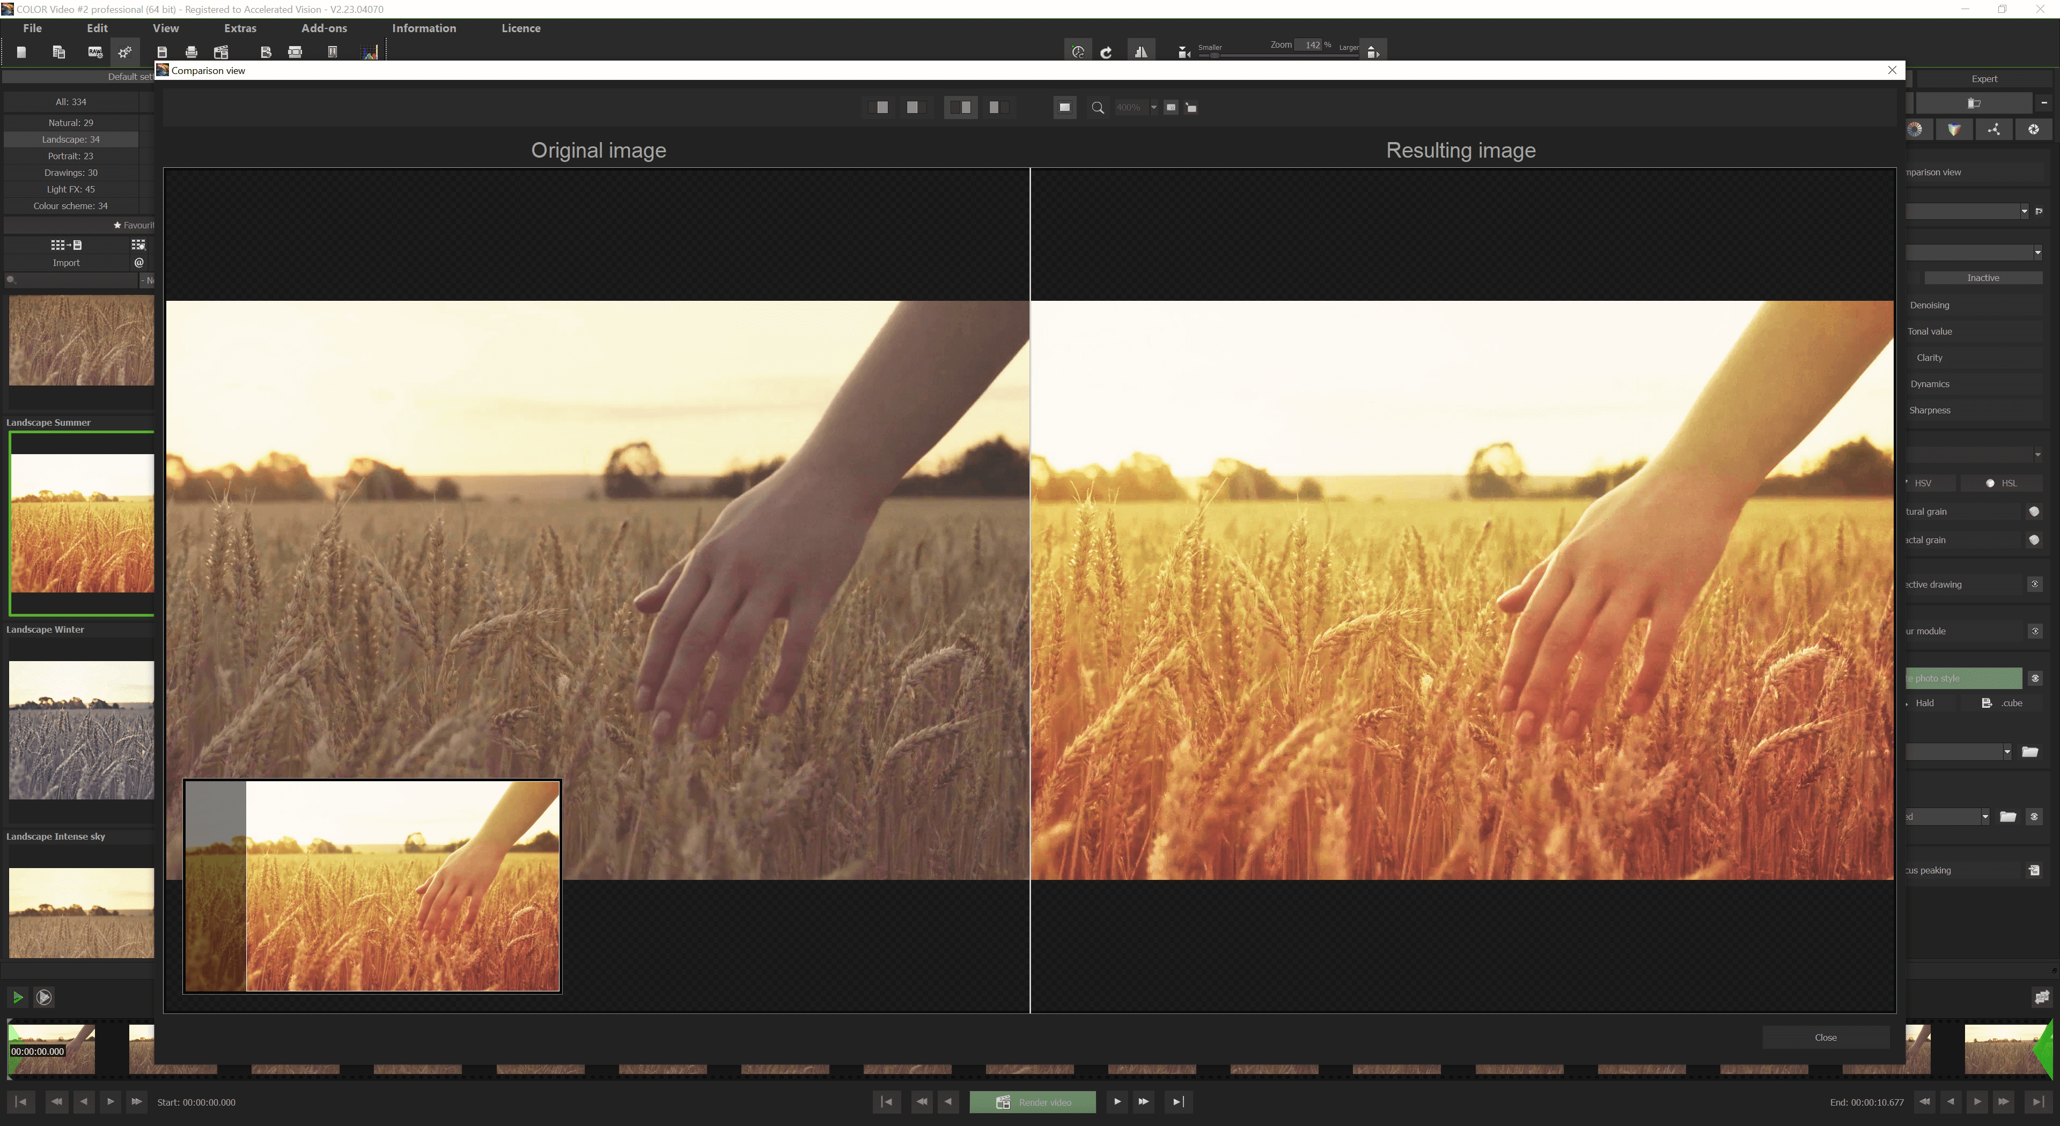Select the Landscape Summer preset thumbnail

pyautogui.click(x=81, y=523)
